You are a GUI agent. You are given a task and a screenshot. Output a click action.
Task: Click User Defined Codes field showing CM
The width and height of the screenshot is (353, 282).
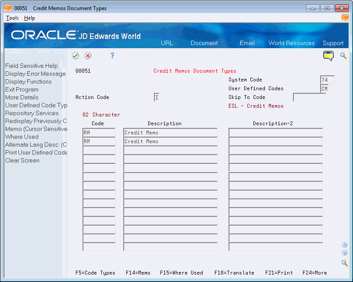coord(324,88)
